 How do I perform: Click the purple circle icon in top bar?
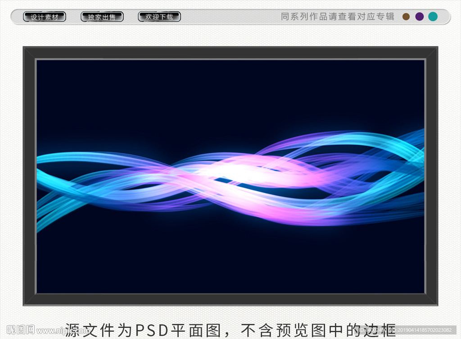tap(420, 16)
